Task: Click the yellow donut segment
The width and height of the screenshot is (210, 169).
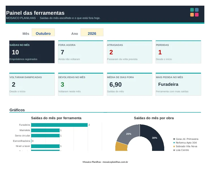Action: (x=121, y=147)
